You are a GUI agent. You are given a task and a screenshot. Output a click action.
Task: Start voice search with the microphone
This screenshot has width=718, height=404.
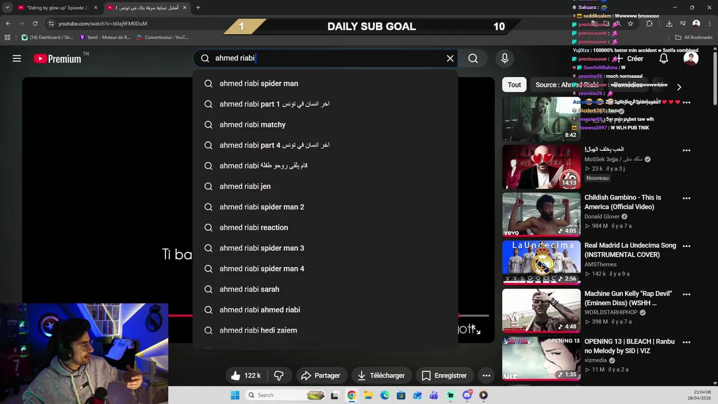coord(504,58)
